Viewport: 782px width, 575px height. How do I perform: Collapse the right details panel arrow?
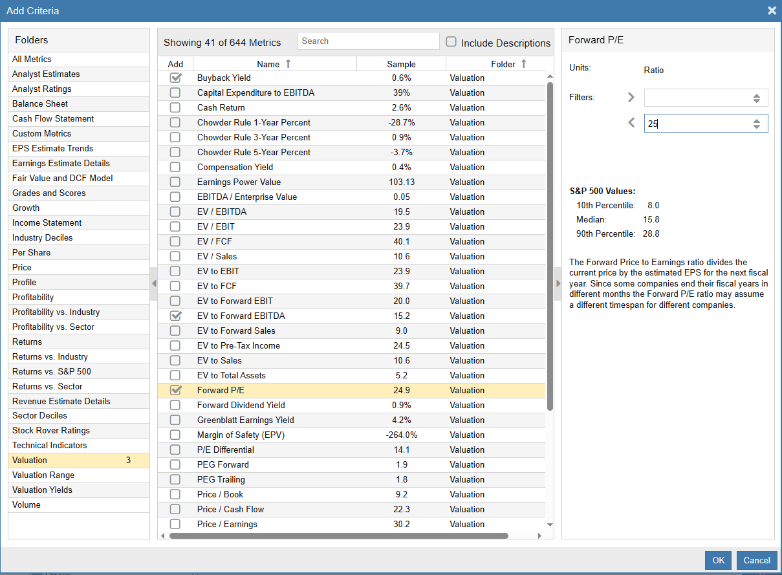coord(558,283)
